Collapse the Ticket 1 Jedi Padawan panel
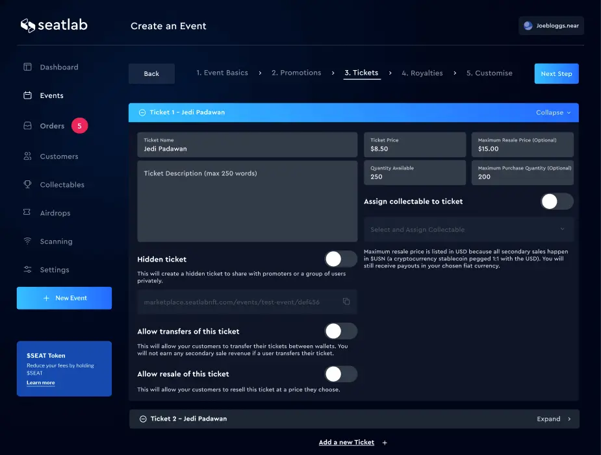Image resolution: width=601 pixels, height=455 pixels. coord(552,112)
